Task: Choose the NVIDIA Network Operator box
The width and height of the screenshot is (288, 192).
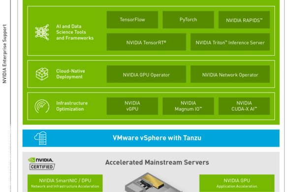Action: (230, 74)
